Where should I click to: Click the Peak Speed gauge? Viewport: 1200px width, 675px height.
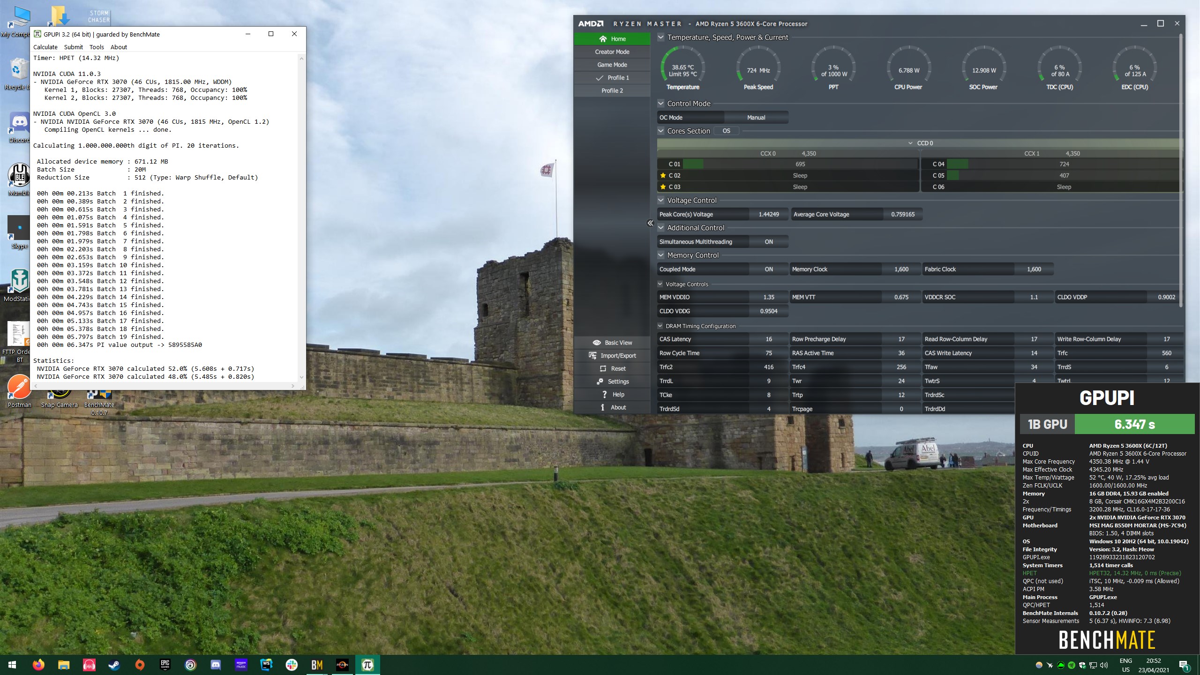tap(758, 68)
